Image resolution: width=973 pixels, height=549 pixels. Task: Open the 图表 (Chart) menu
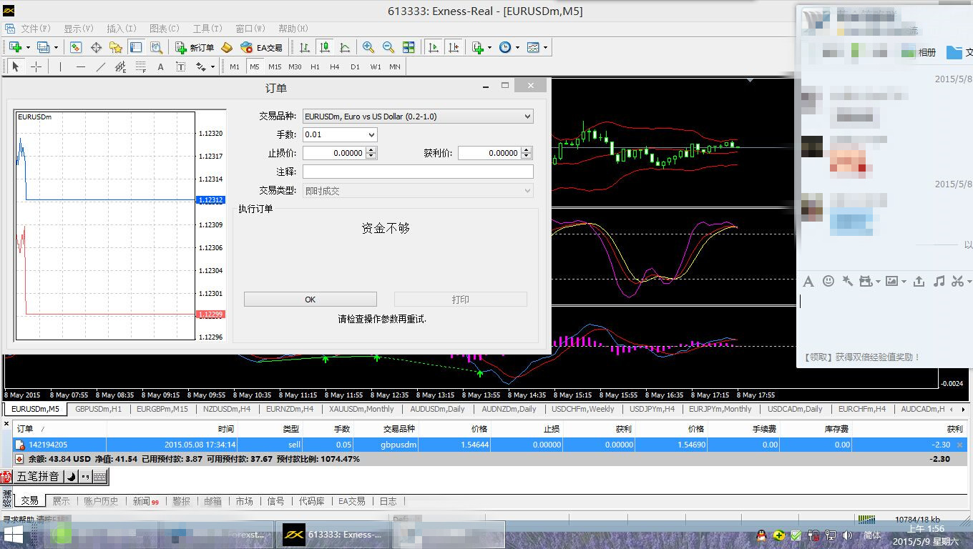pos(164,29)
